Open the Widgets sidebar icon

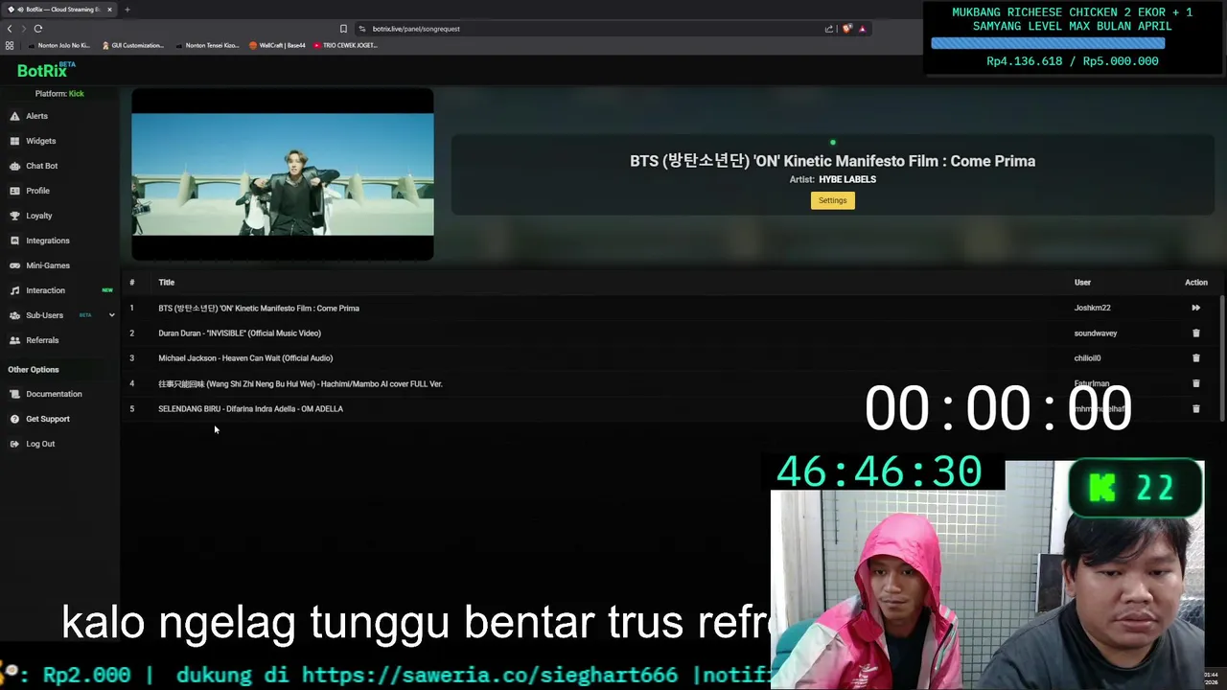coord(14,141)
